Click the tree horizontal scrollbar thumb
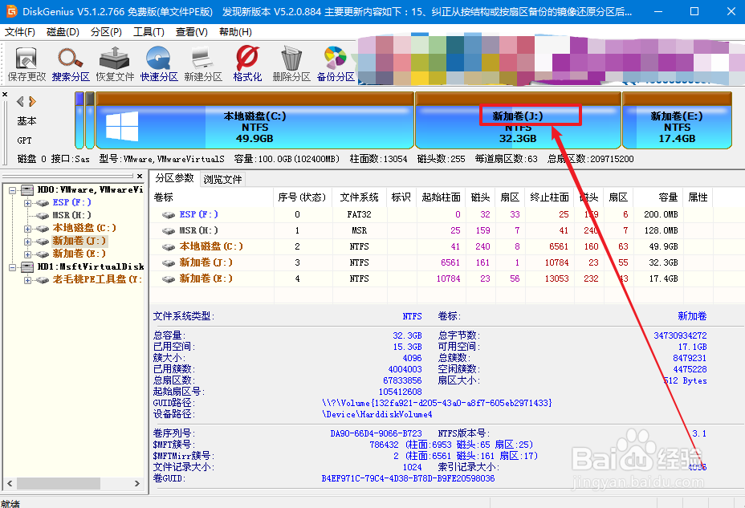The image size is (745, 508). coord(59,483)
